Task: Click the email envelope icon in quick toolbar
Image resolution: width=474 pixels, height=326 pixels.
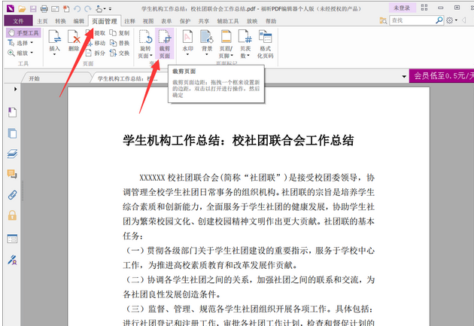Action: click(55, 9)
